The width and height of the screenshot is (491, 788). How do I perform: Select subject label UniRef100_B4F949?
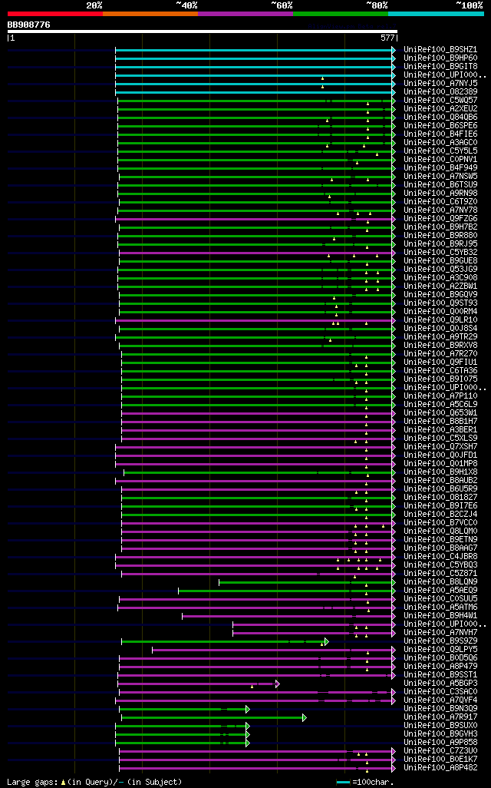(x=440, y=168)
